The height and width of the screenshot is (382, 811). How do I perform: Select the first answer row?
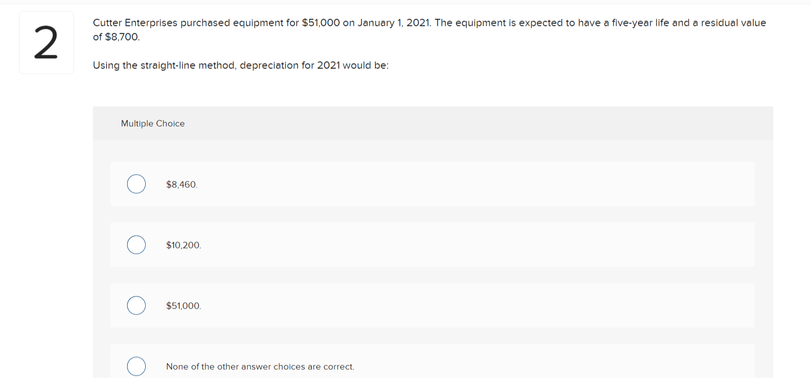click(433, 184)
